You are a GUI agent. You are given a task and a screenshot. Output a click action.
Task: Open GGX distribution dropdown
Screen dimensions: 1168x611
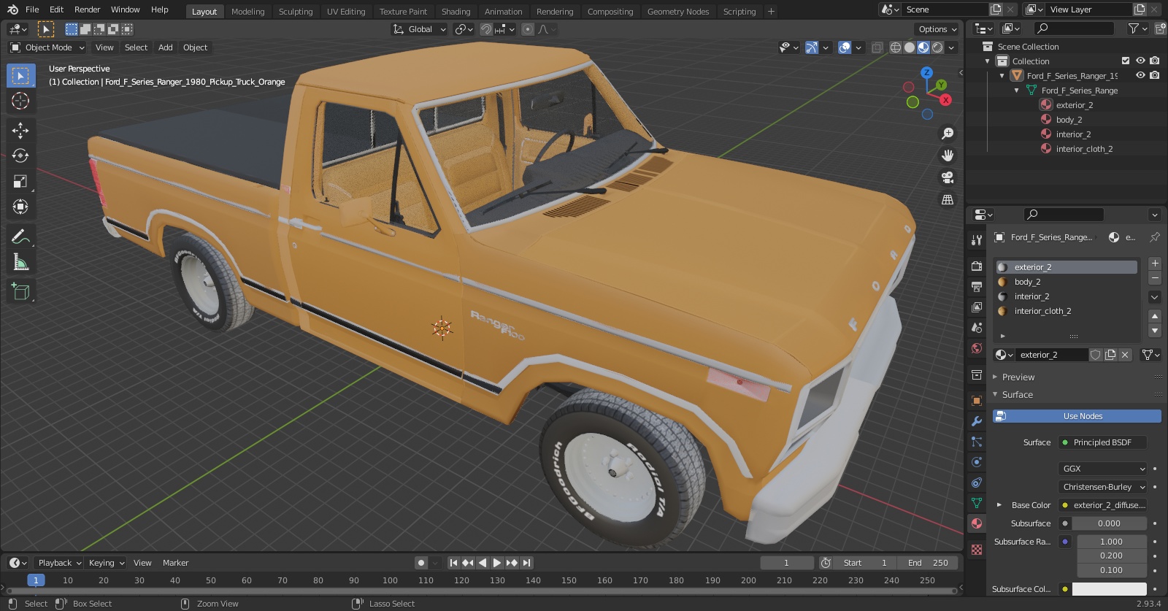pyautogui.click(x=1103, y=469)
